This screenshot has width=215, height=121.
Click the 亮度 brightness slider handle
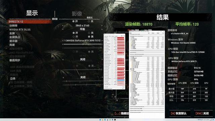pyautogui.click(x=83, y=44)
